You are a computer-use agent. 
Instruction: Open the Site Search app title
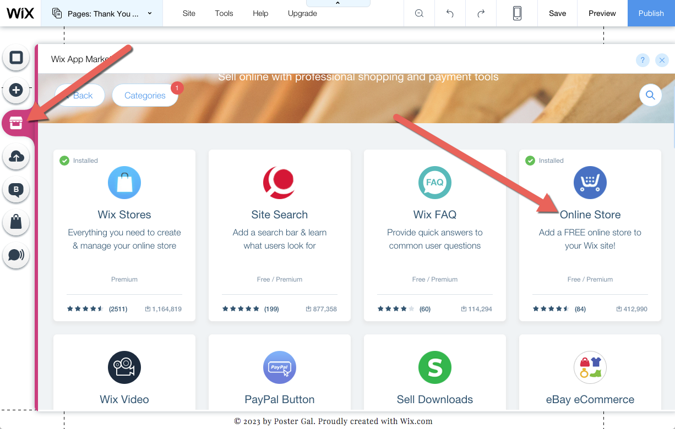point(280,215)
